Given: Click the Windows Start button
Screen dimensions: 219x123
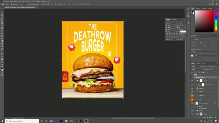Looking at the screenshot, I should pos(2,121).
